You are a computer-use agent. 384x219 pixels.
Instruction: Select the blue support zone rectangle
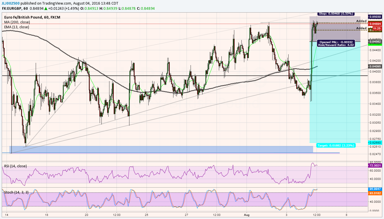161,149
